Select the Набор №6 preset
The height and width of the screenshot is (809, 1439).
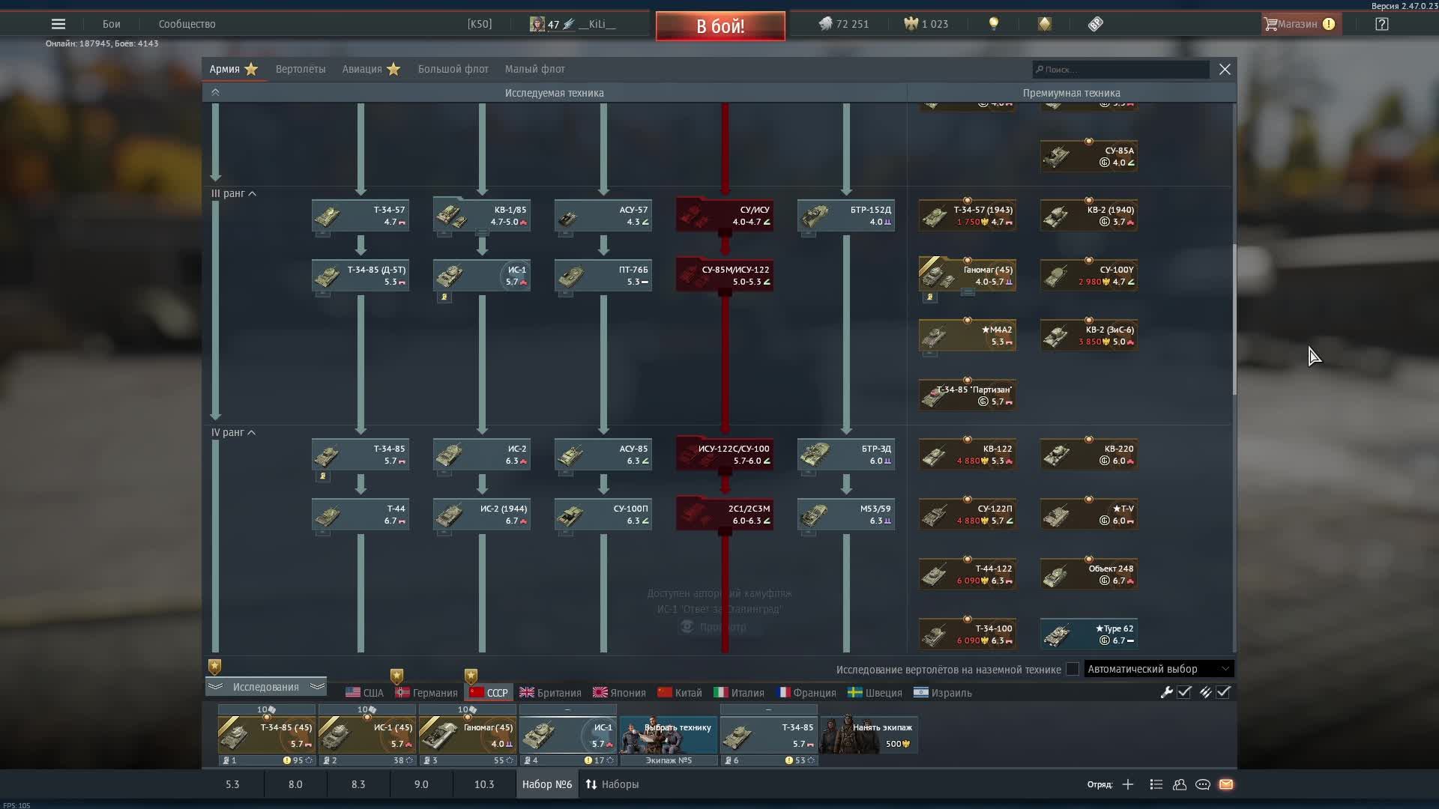coord(547,784)
